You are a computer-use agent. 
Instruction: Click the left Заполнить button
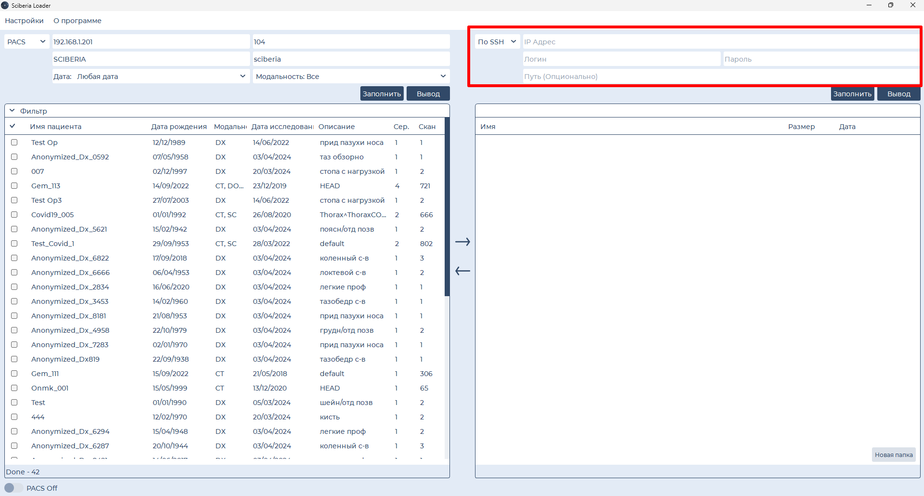coord(382,93)
